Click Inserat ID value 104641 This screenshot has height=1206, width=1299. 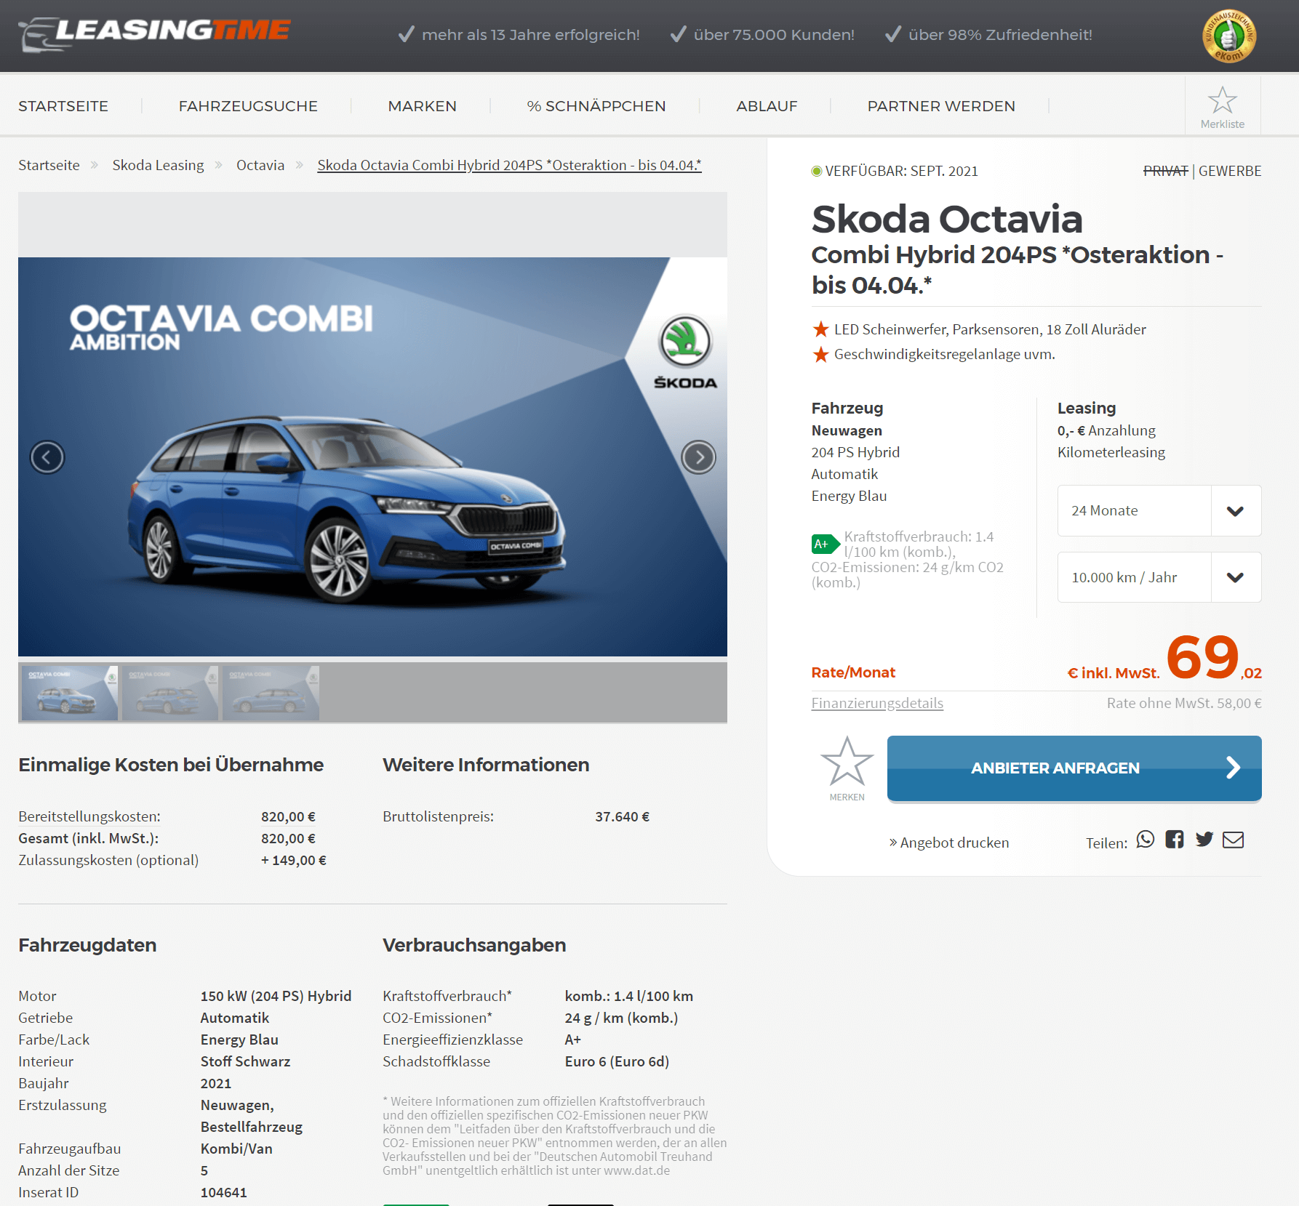(x=224, y=1192)
